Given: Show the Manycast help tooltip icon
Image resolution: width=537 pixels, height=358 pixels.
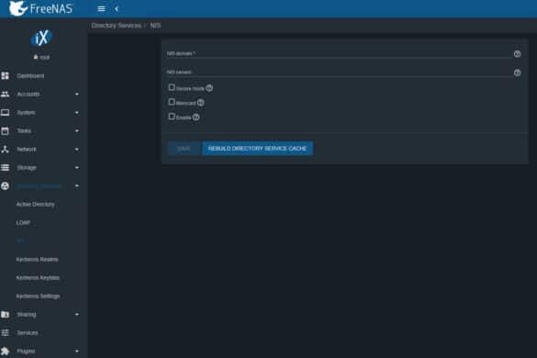Looking at the screenshot, I should coord(201,103).
